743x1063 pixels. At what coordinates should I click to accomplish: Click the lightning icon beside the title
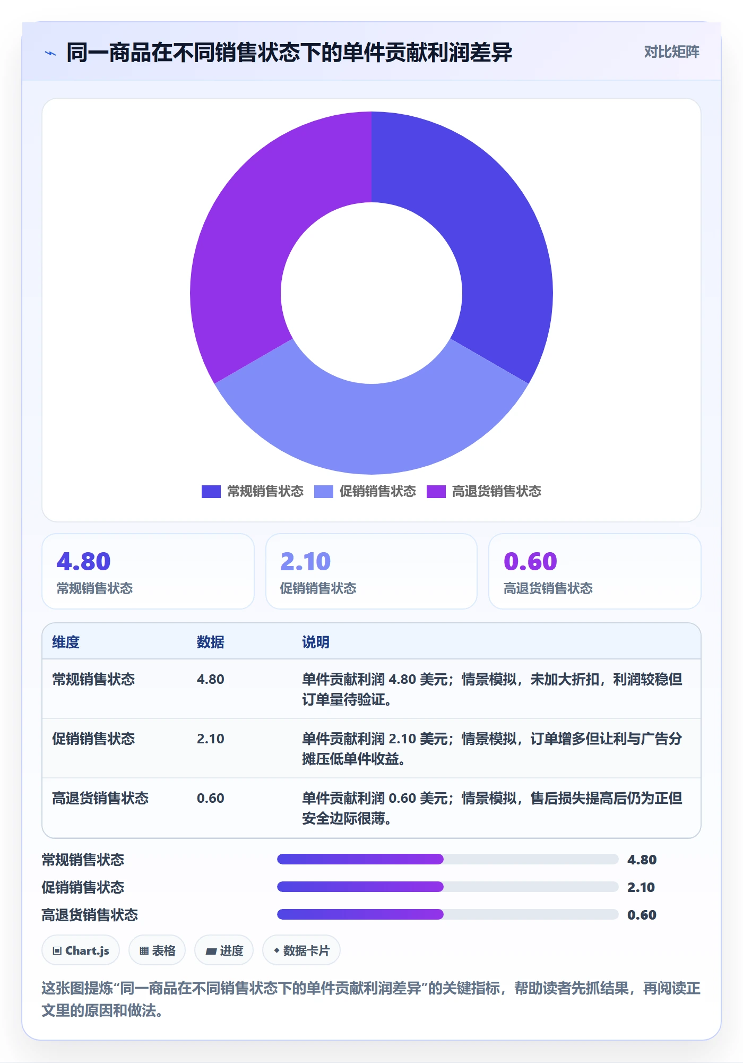(x=50, y=53)
